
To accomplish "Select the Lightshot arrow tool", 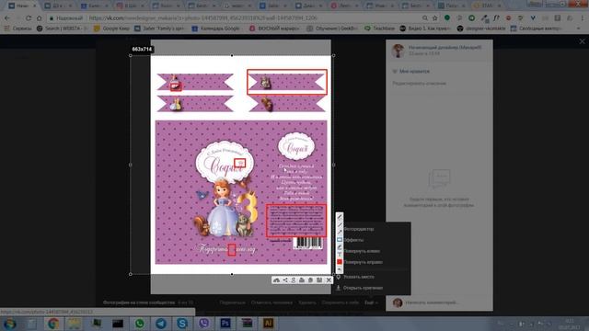I will click(x=340, y=233).
